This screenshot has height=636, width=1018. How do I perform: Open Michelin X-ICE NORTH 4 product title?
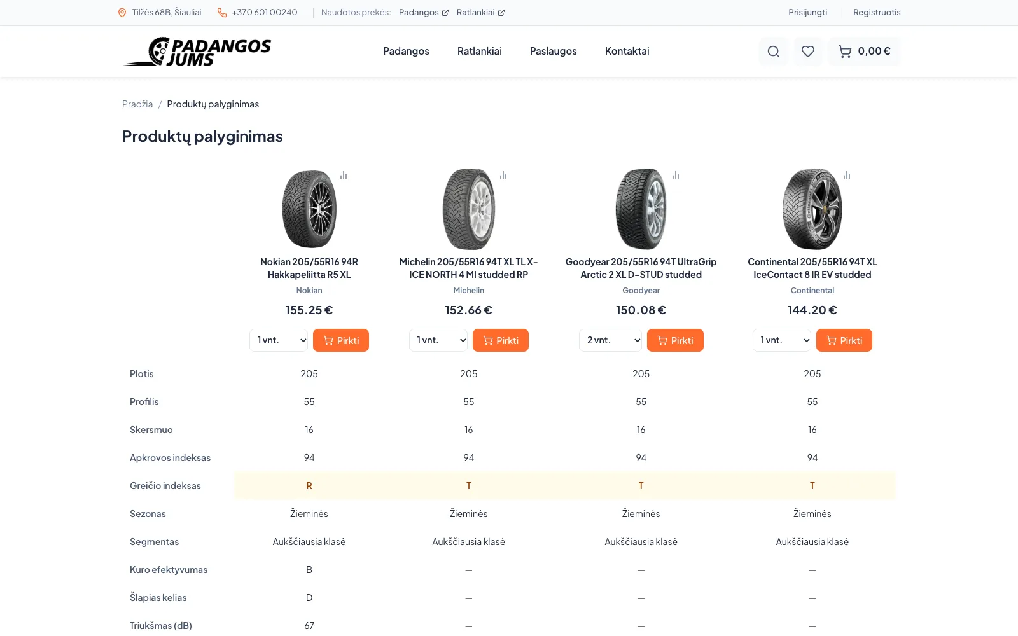click(x=469, y=268)
